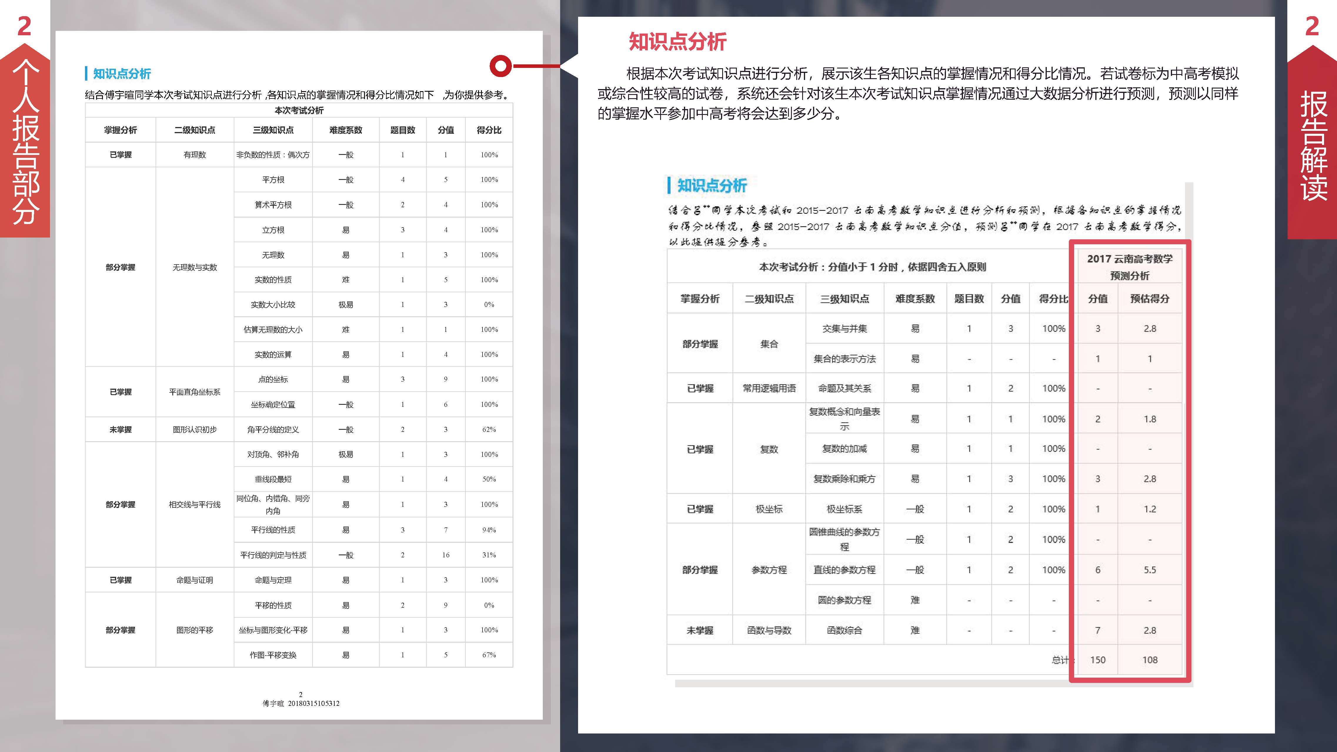Click the 角平分线的定义 cell
This screenshot has height=752, width=1337.
coord(273,430)
